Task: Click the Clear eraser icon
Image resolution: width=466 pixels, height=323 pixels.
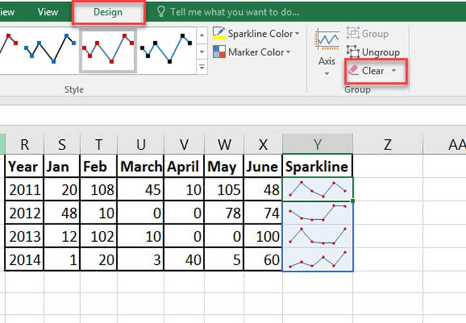Action: point(353,71)
